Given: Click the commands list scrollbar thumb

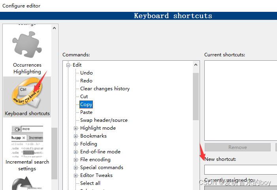Looking at the screenshot, I should click(196, 97).
